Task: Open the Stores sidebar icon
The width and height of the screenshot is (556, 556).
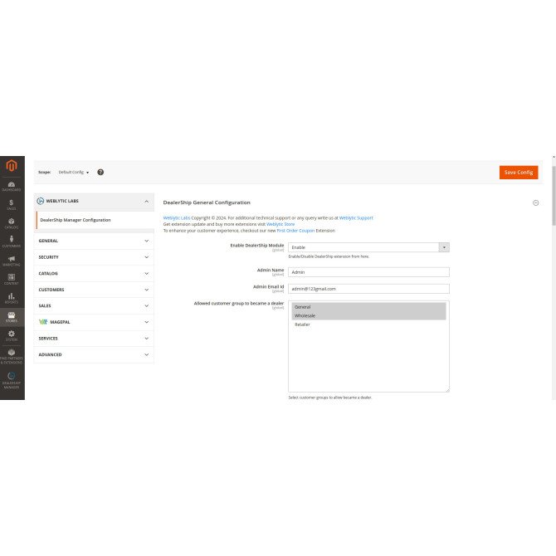Action: click(12, 317)
